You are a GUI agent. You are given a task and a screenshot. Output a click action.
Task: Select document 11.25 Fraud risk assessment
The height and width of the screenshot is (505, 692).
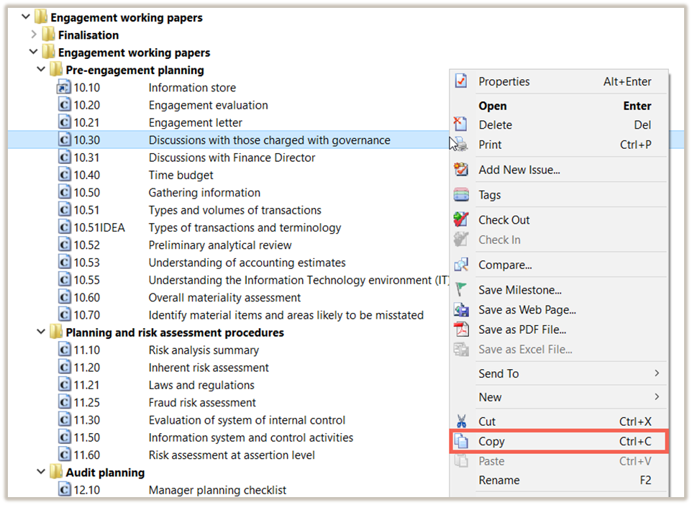coord(201,403)
